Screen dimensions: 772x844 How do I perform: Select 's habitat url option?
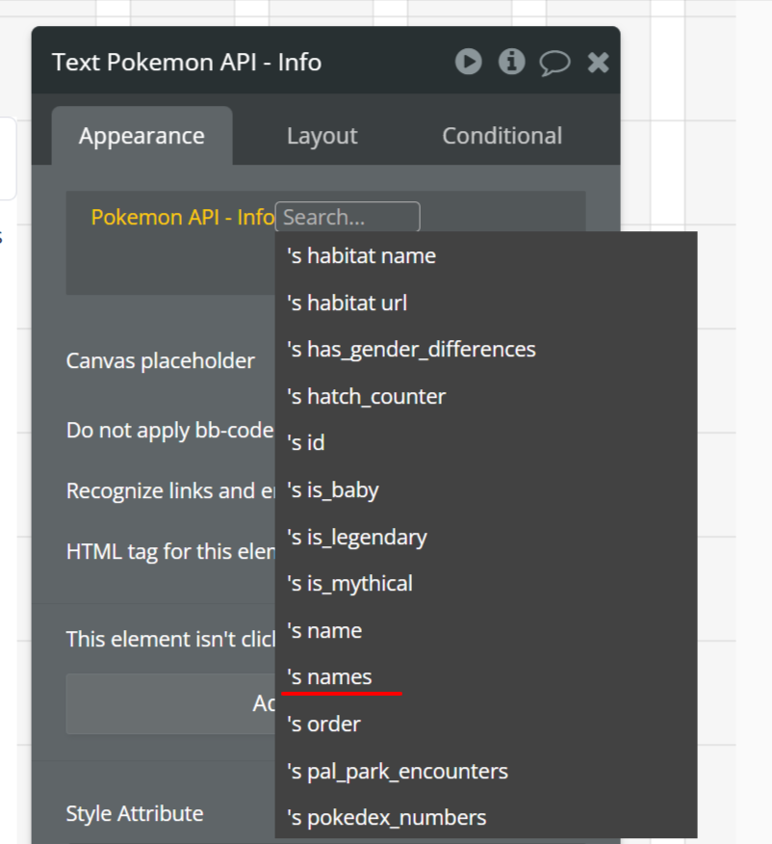[x=486, y=303]
